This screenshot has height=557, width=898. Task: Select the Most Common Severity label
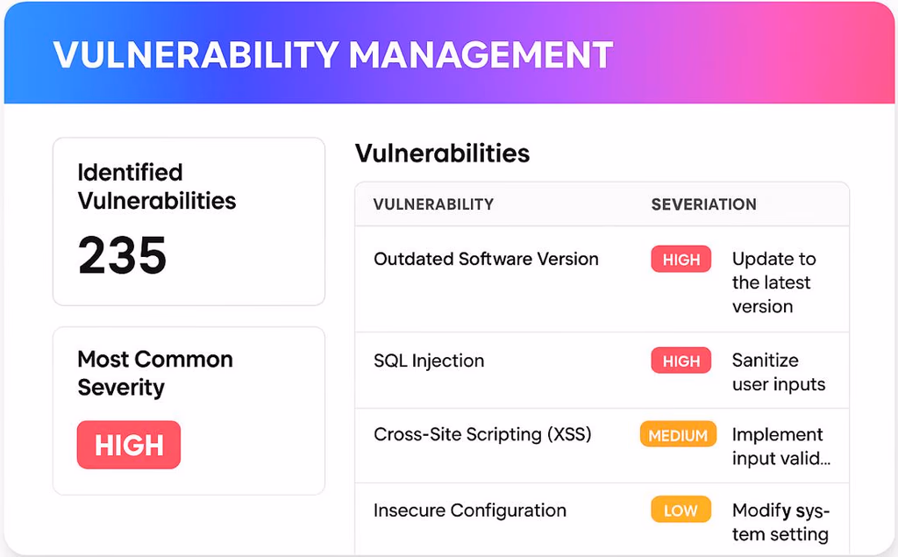coord(155,373)
